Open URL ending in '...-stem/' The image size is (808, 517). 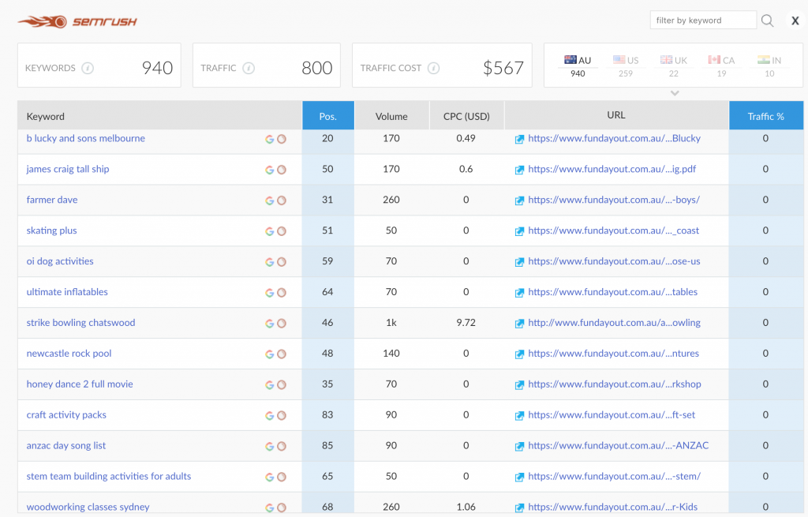pyautogui.click(x=614, y=476)
